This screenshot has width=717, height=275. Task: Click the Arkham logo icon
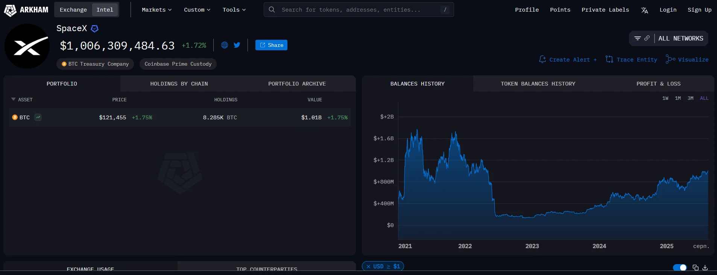click(x=10, y=10)
